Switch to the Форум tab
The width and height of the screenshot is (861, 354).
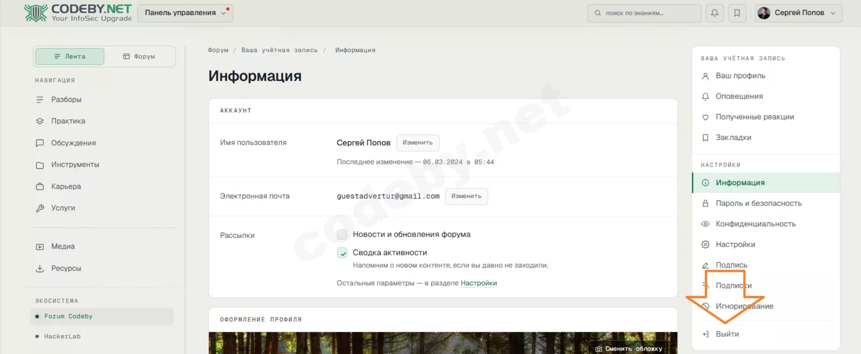(139, 56)
